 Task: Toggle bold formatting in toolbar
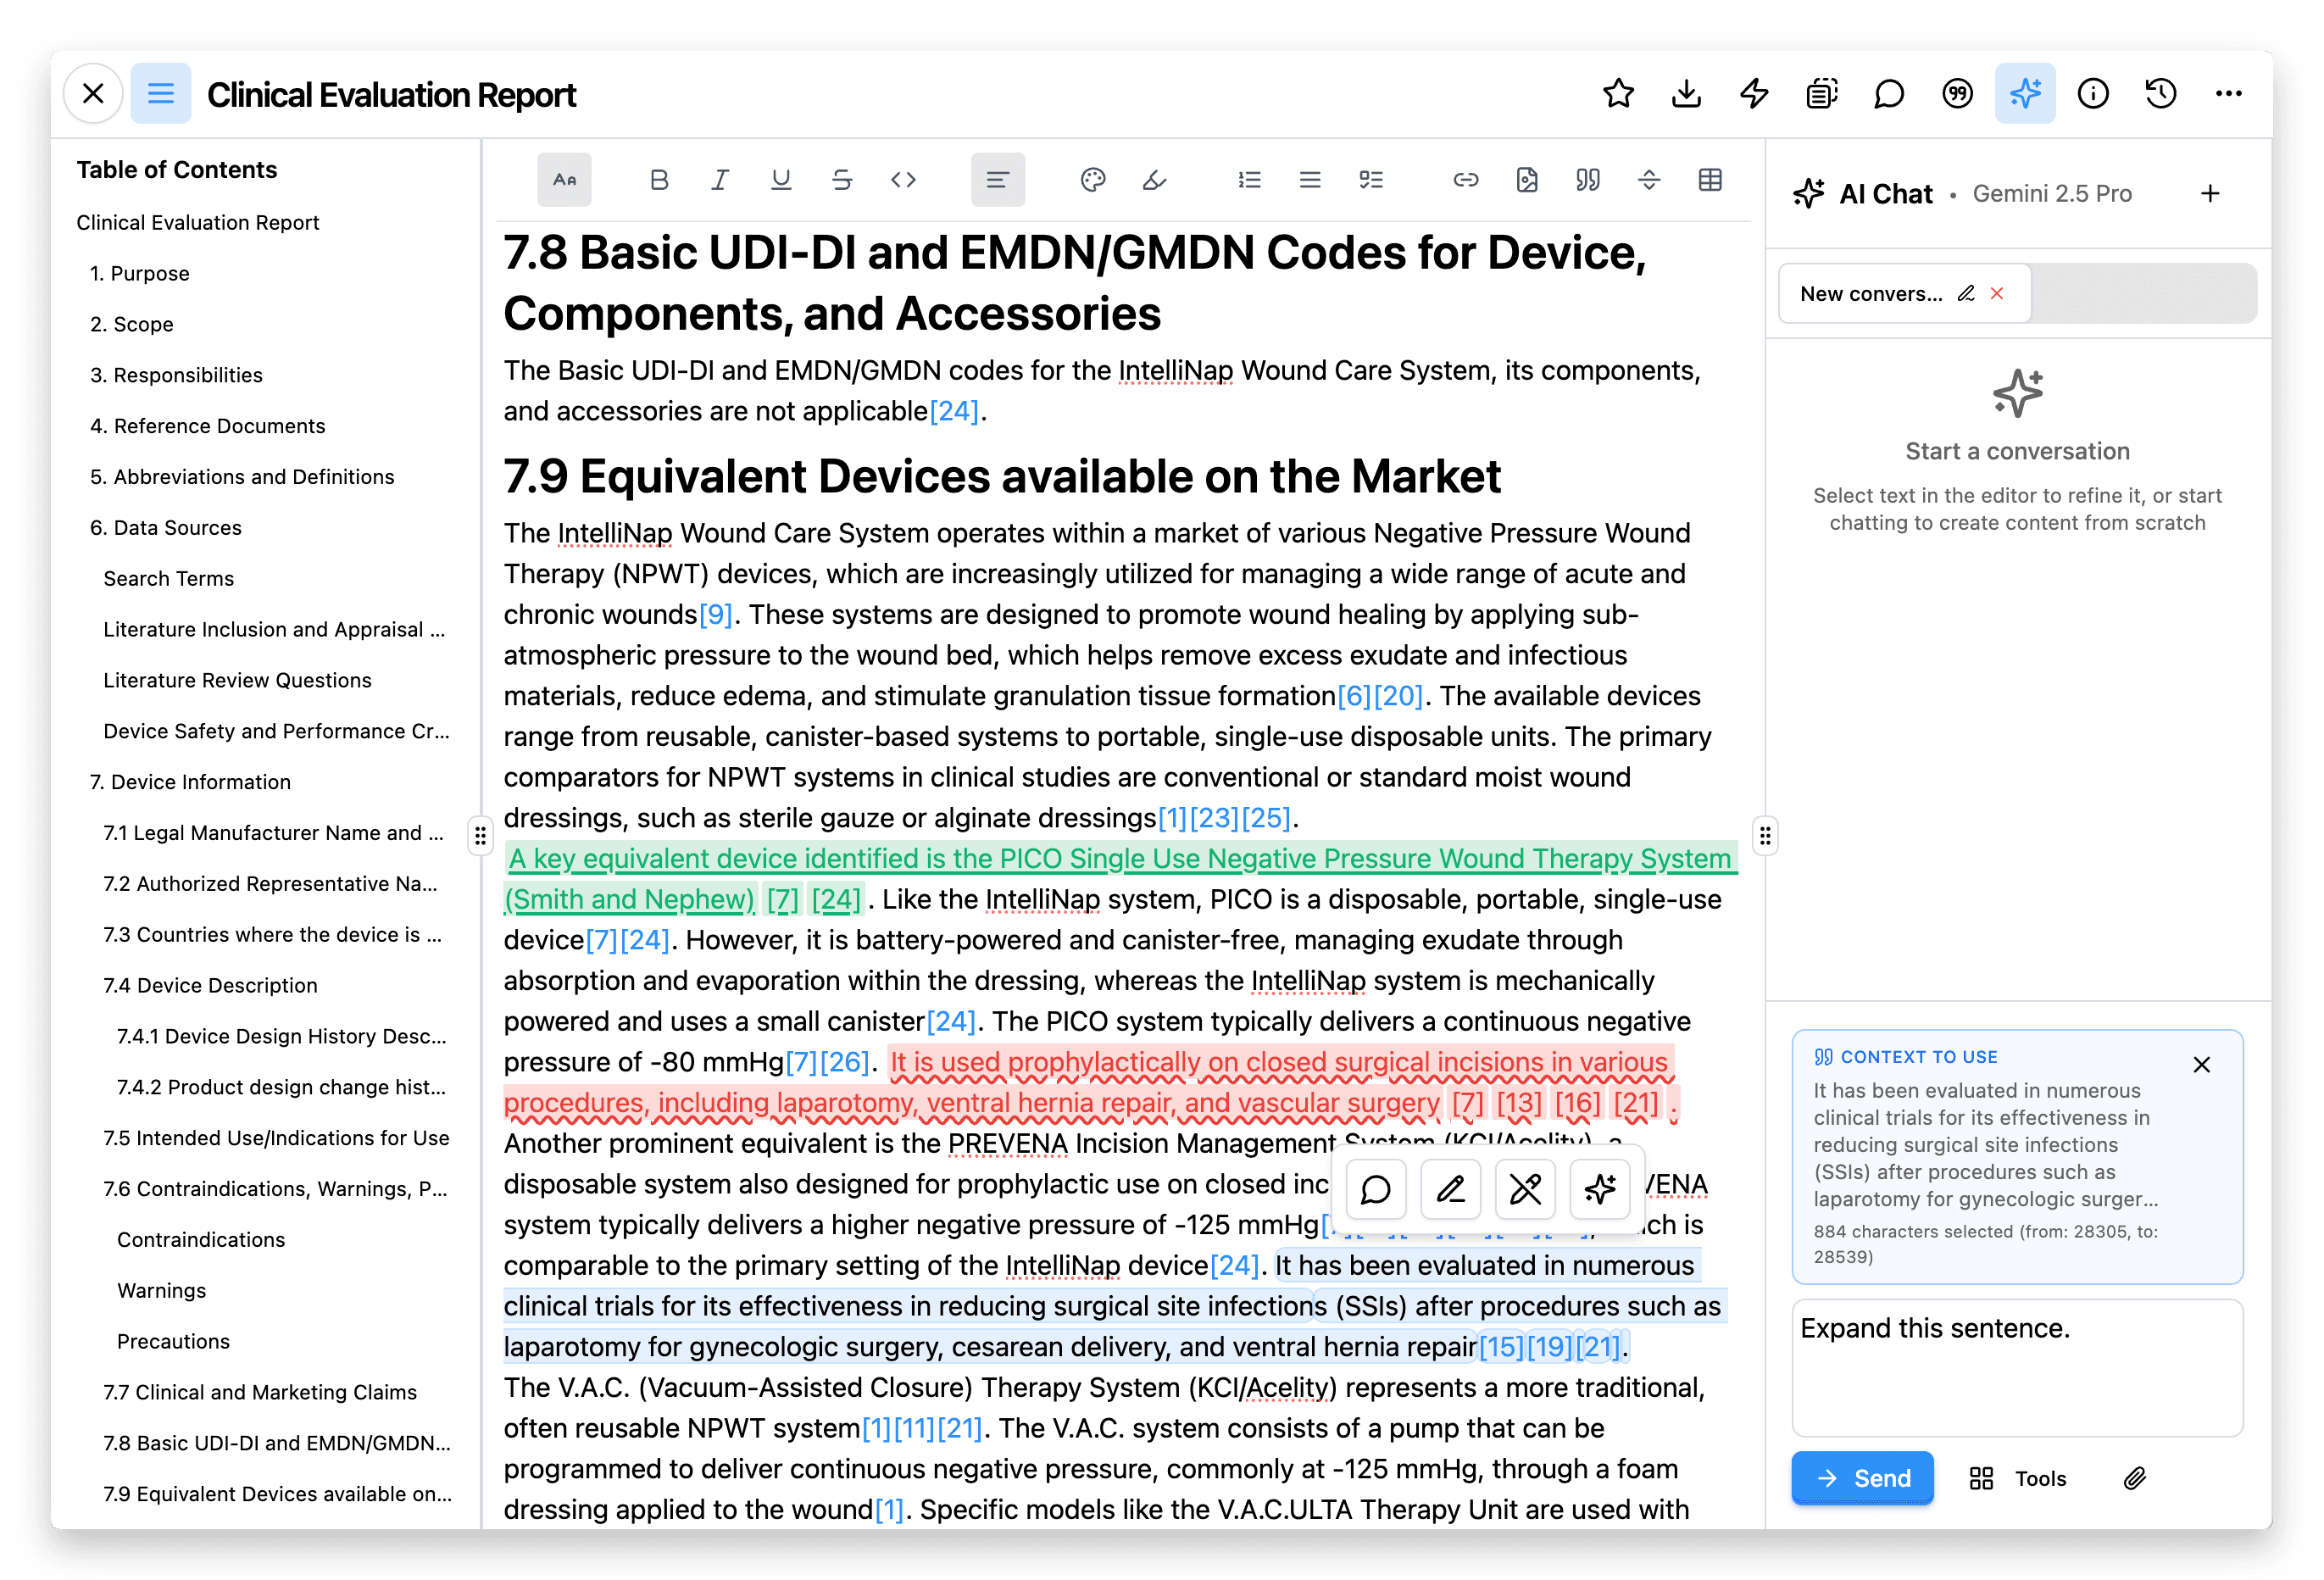(658, 180)
